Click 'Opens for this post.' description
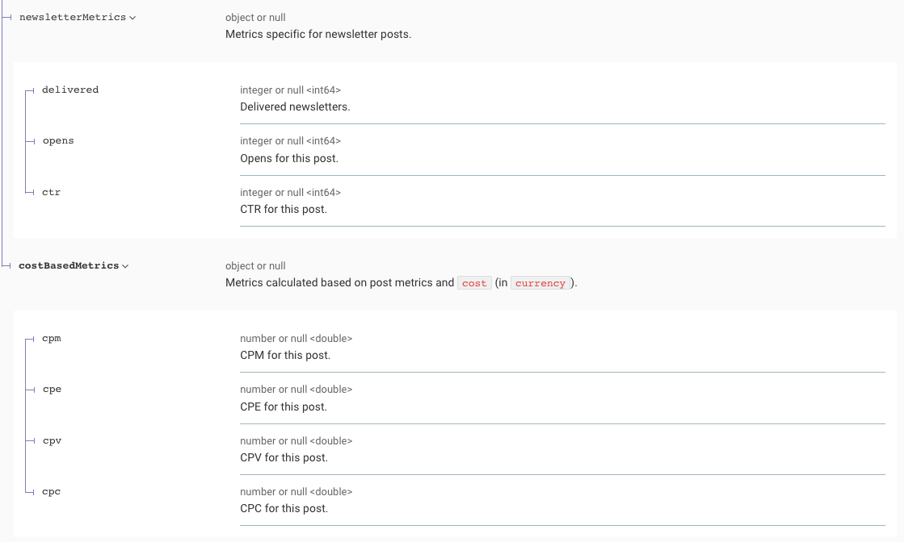The image size is (904, 542). (289, 158)
